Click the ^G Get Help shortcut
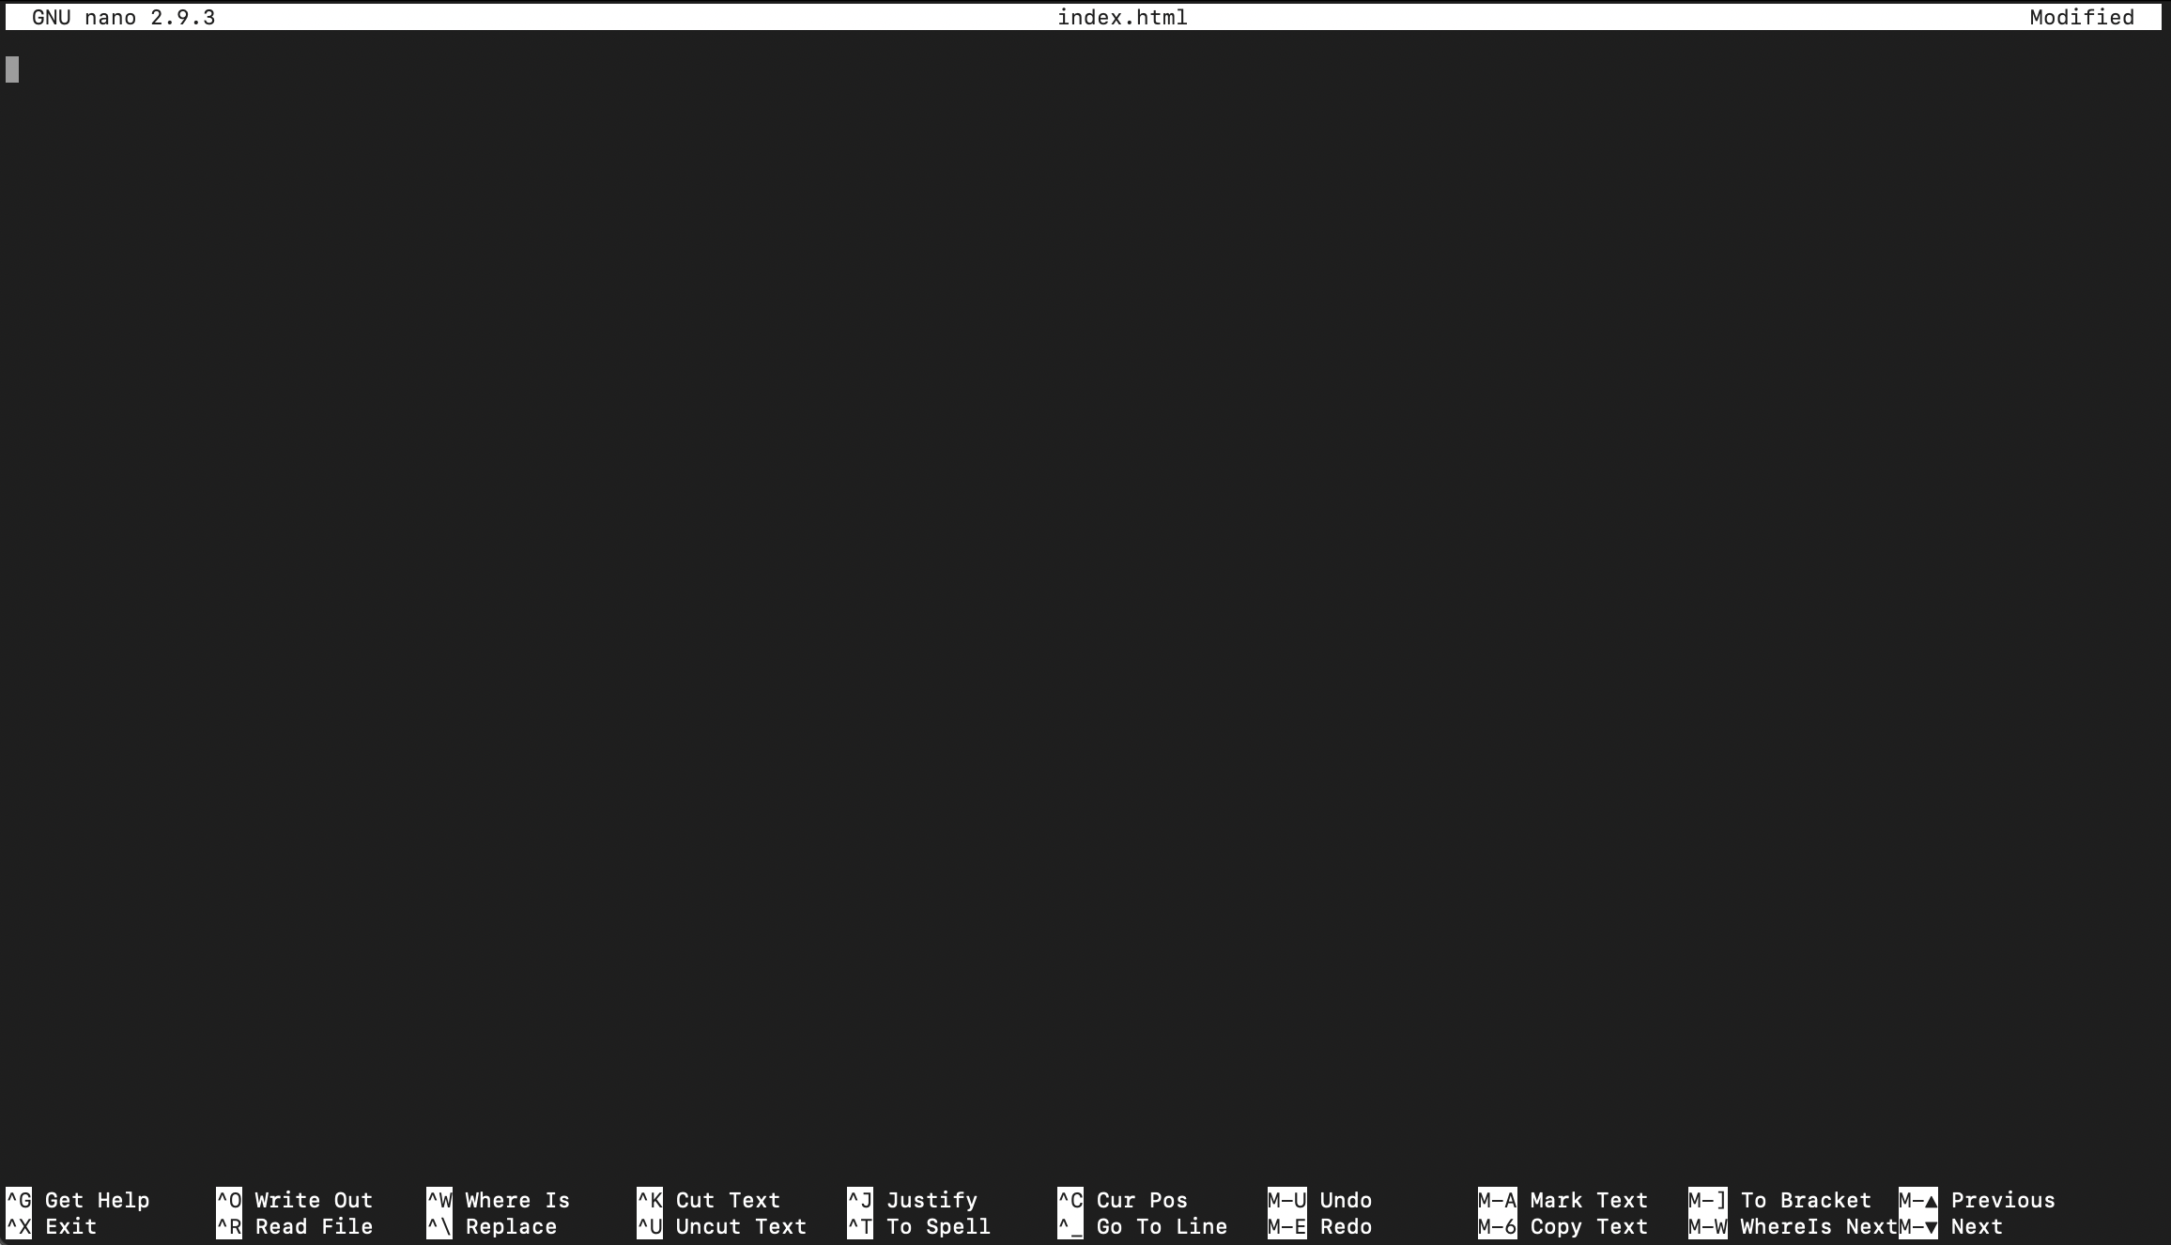This screenshot has height=1245, width=2171. 78,1200
